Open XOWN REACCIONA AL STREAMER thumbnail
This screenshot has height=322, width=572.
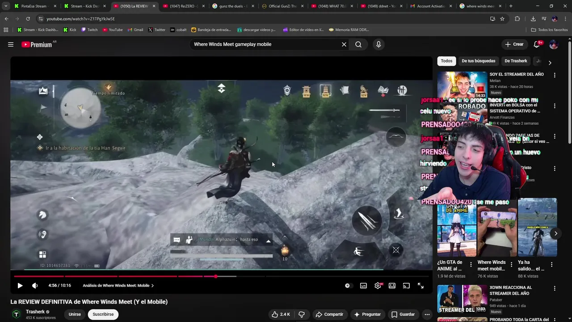coord(462,299)
